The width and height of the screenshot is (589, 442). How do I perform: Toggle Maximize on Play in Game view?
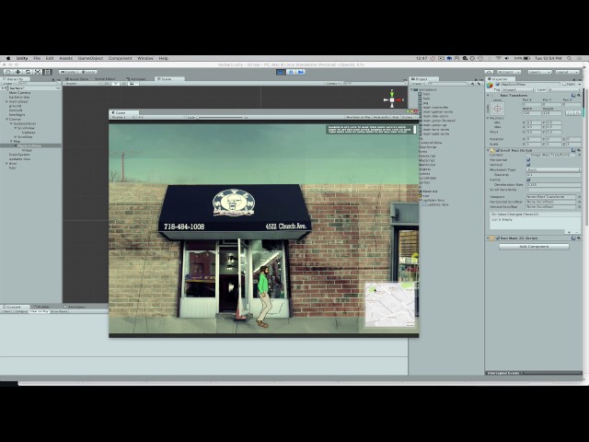[x=358, y=117]
